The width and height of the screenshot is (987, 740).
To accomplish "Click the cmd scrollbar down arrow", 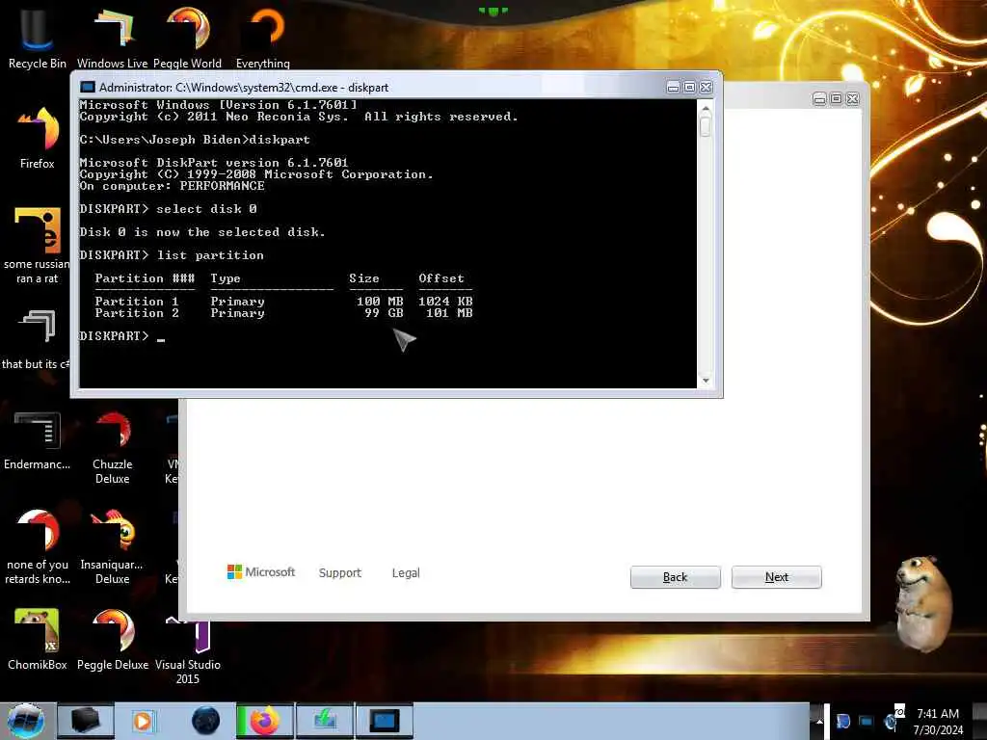I will pos(706,380).
